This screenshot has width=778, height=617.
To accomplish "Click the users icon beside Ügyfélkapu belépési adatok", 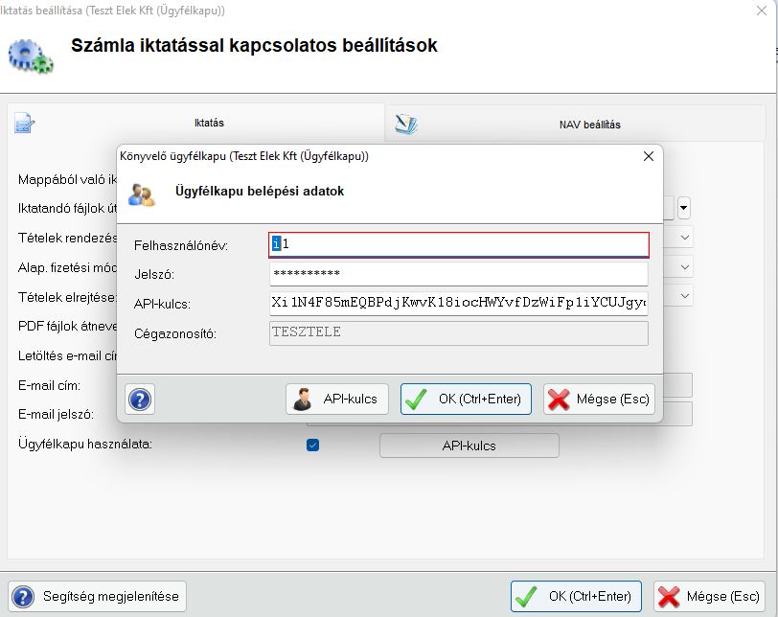I will (x=142, y=194).
